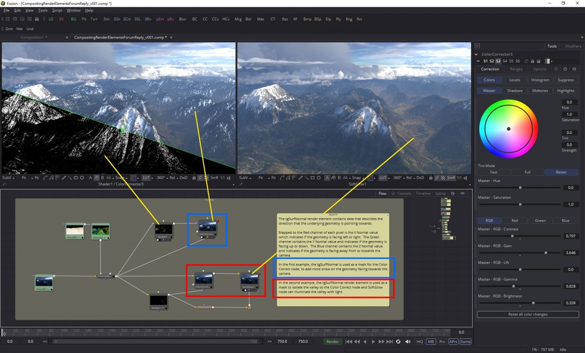Click the loop playback icon
Screen dimensions: 585x353
[x=398, y=342]
